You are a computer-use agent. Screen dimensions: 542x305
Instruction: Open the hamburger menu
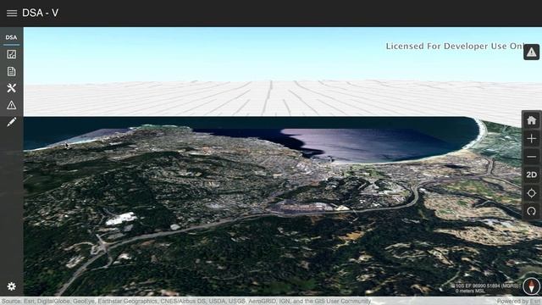pos(11,14)
